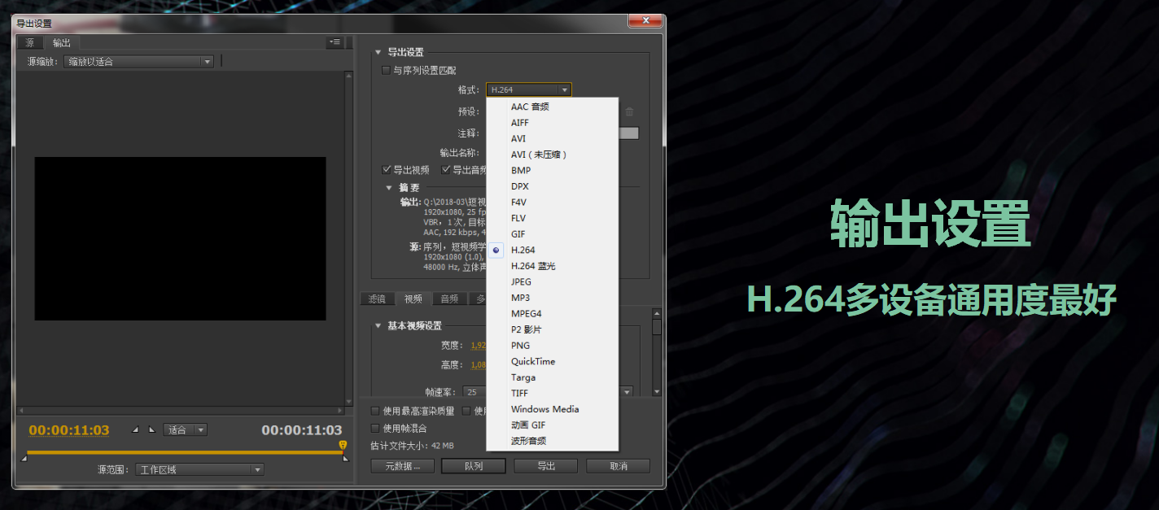Screen dimensions: 1159x510
Task: Click the 元数据 metadata button
Action: (x=402, y=465)
